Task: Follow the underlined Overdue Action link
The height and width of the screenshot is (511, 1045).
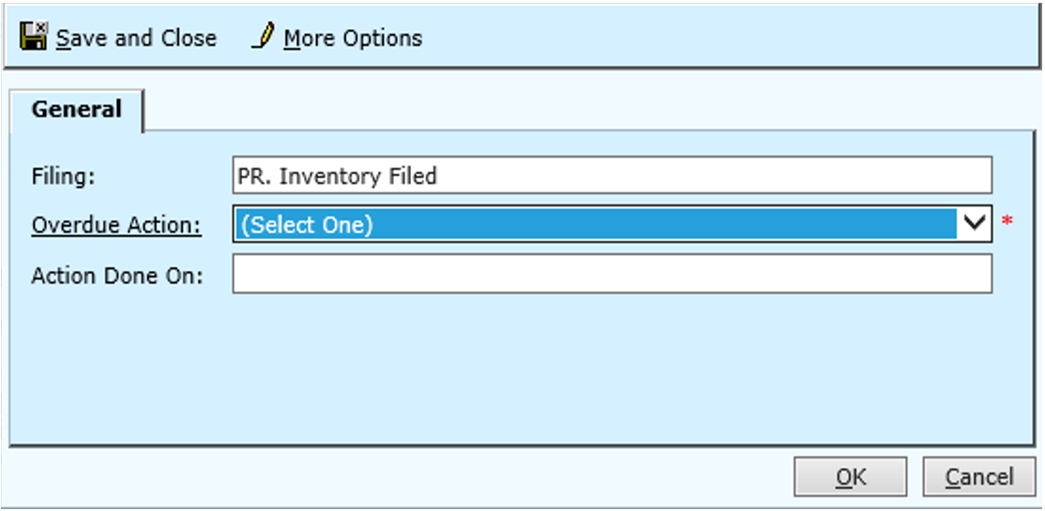Action: 116,226
